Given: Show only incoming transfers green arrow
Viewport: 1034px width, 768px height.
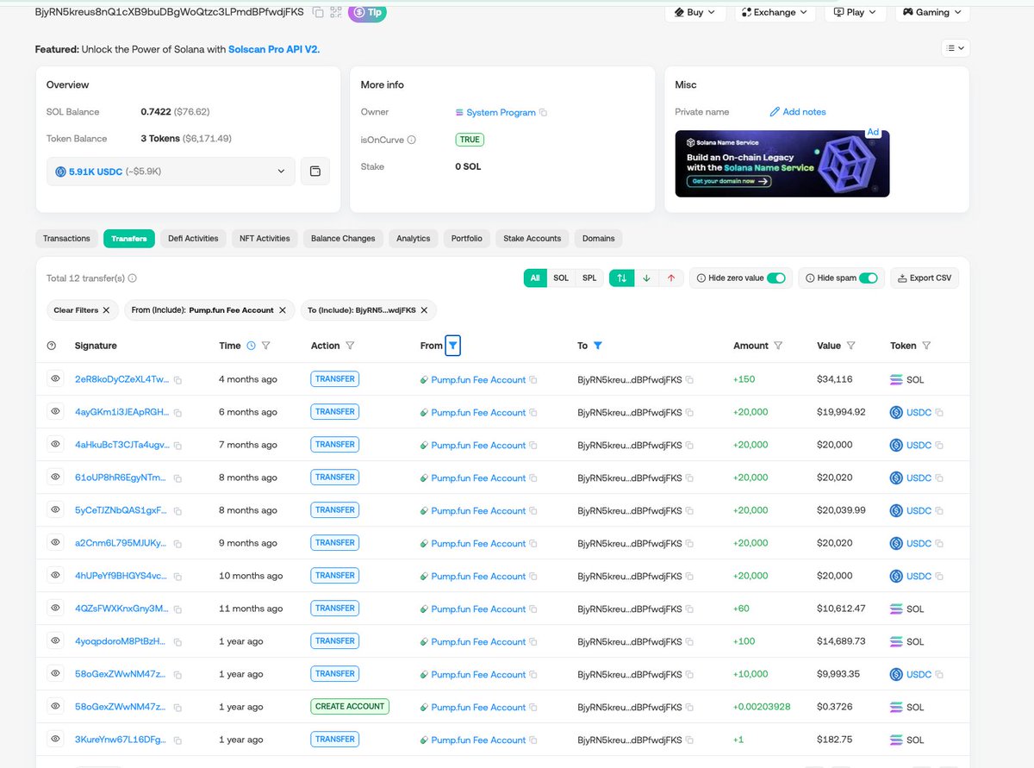Looking at the screenshot, I should [x=646, y=278].
